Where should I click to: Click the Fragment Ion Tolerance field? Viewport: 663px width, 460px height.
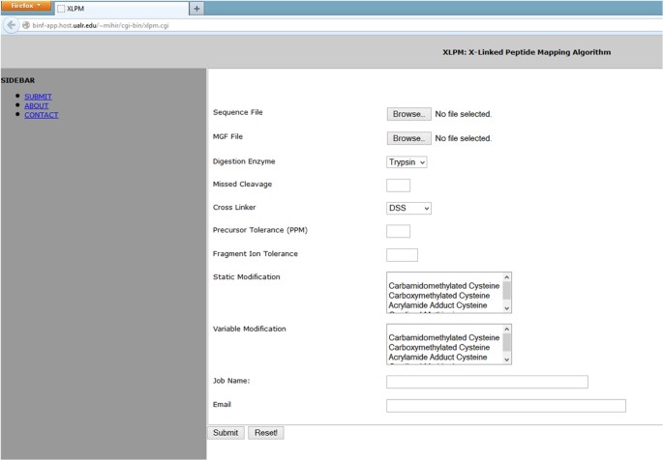(402, 255)
